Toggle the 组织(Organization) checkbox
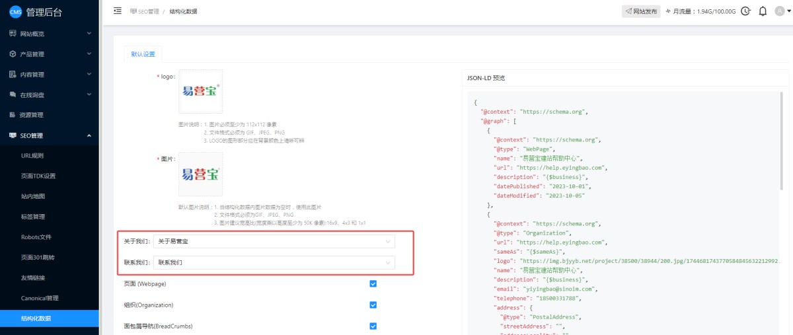This screenshot has width=793, height=335. [373, 305]
